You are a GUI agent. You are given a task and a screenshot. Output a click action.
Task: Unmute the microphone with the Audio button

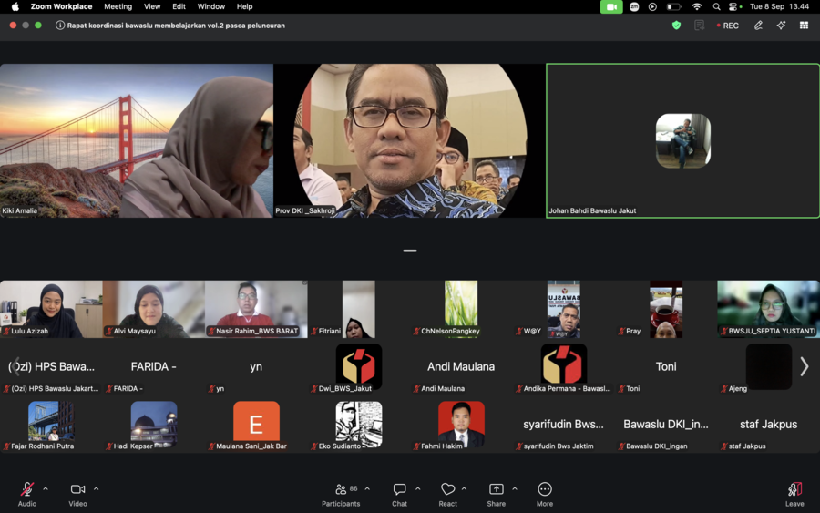click(27, 494)
